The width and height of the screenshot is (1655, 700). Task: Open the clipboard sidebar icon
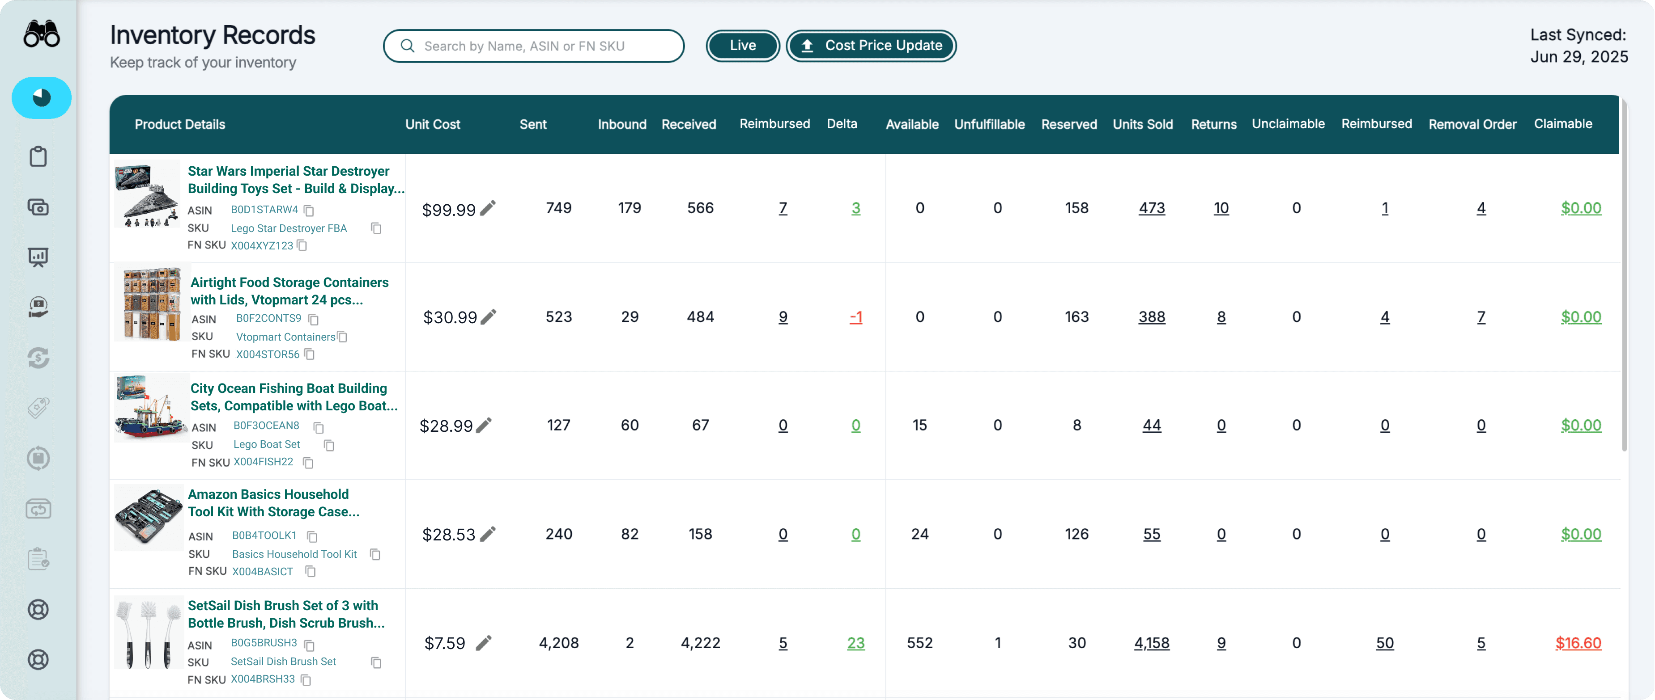click(38, 156)
